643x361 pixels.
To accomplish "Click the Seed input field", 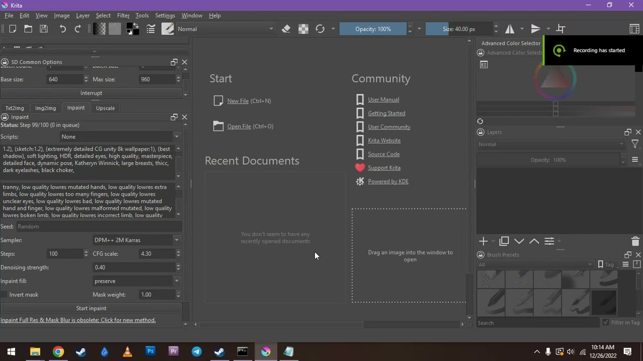I will (98, 227).
